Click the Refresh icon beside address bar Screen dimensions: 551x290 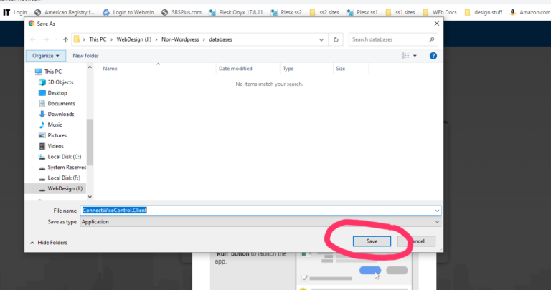click(336, 39)
